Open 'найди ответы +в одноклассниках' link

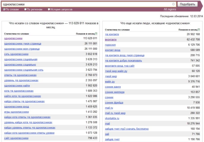[x=24, y=101]
